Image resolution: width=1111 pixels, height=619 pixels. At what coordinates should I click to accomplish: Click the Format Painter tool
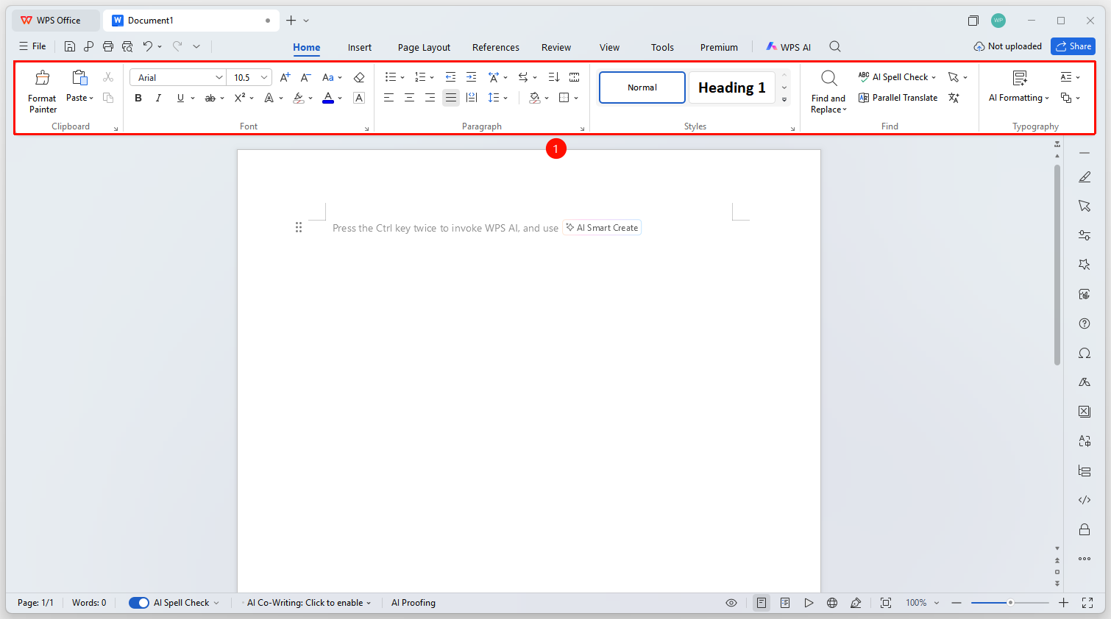point(43,91)
